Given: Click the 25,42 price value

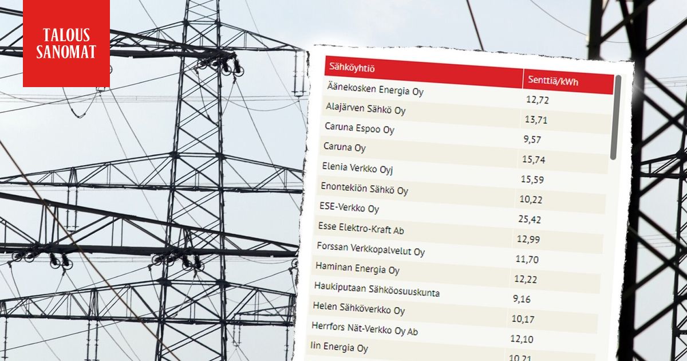Looking at the screenshot, I should point(528,219).
